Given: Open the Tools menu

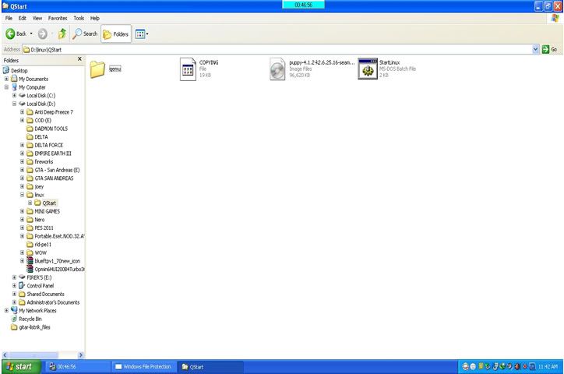Looking at the screenshot, I should tap(79, 18).
